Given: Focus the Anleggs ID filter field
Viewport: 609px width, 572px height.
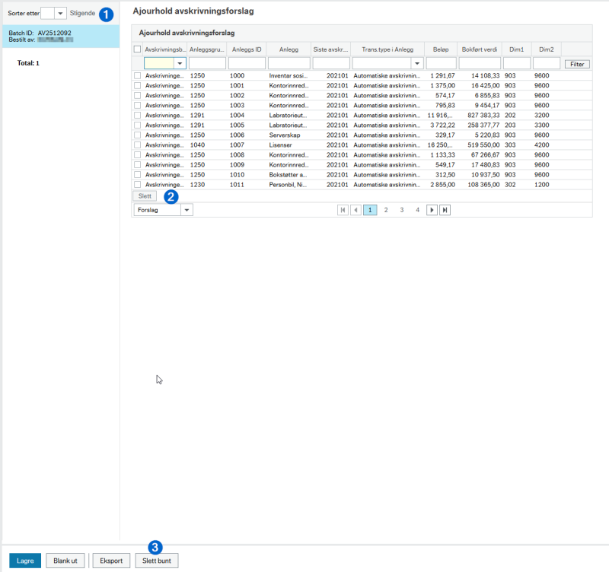Looking at the screenshot, I should (x=247, y=63).
